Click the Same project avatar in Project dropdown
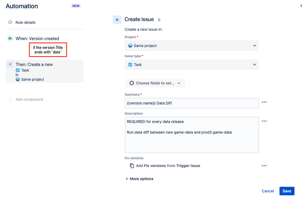 click(130, 46)
